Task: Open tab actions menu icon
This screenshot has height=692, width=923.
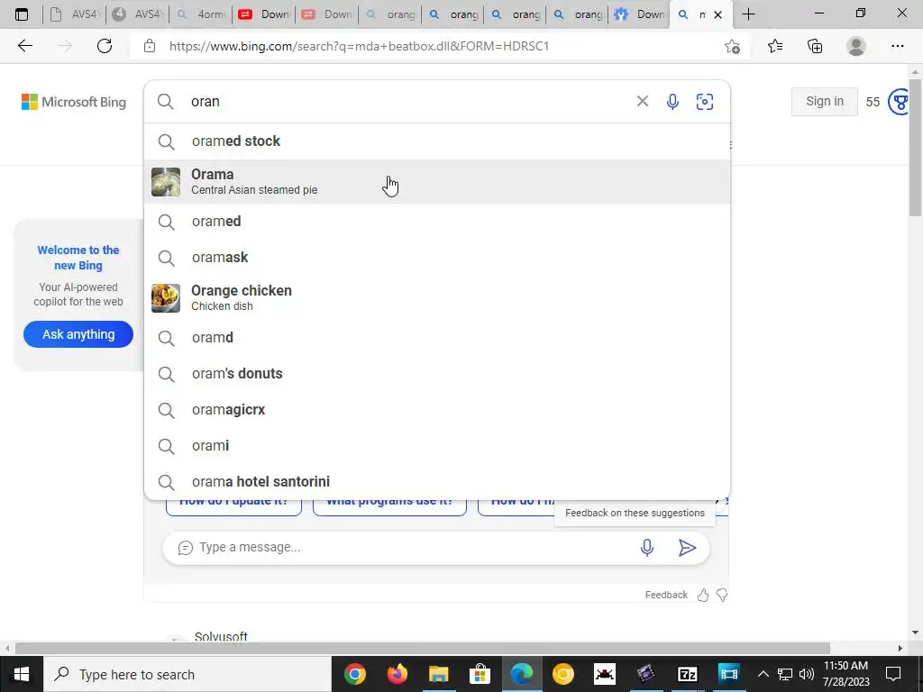Action: (22, 14)
